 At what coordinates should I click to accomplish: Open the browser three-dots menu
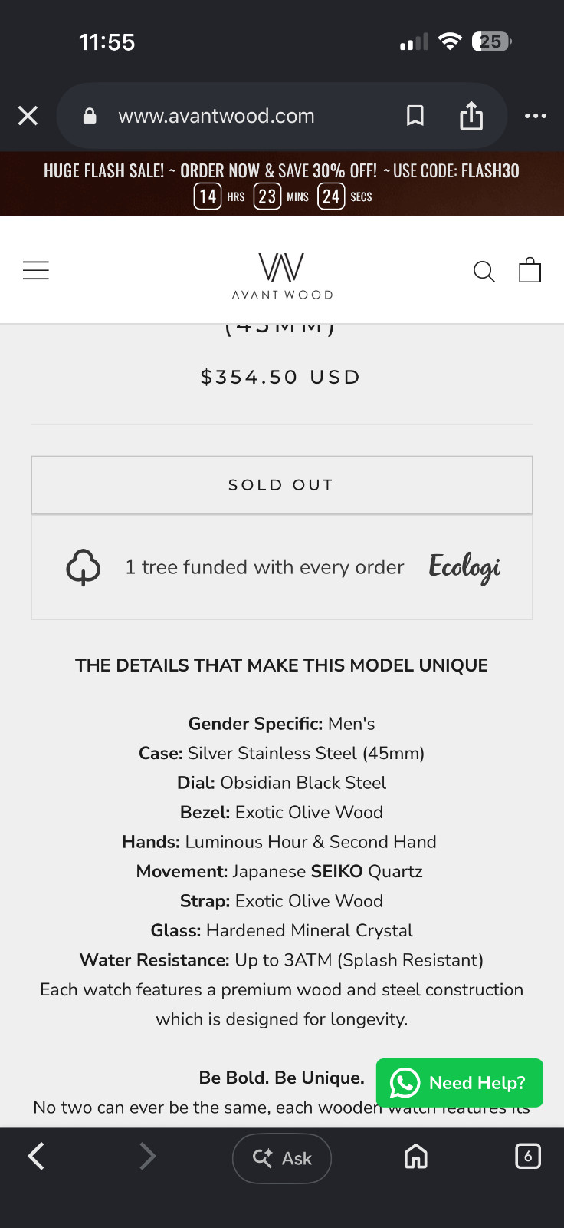[x=536, y=116]
